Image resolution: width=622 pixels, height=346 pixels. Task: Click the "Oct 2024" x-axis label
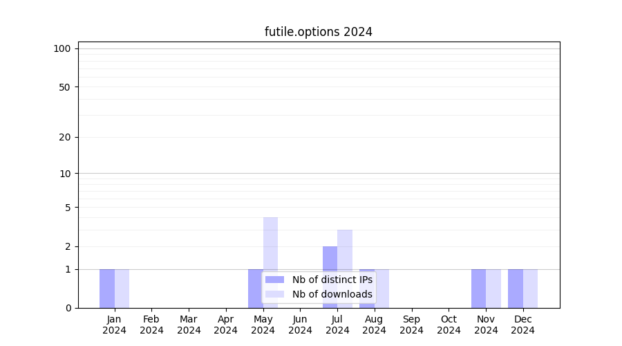449,325
